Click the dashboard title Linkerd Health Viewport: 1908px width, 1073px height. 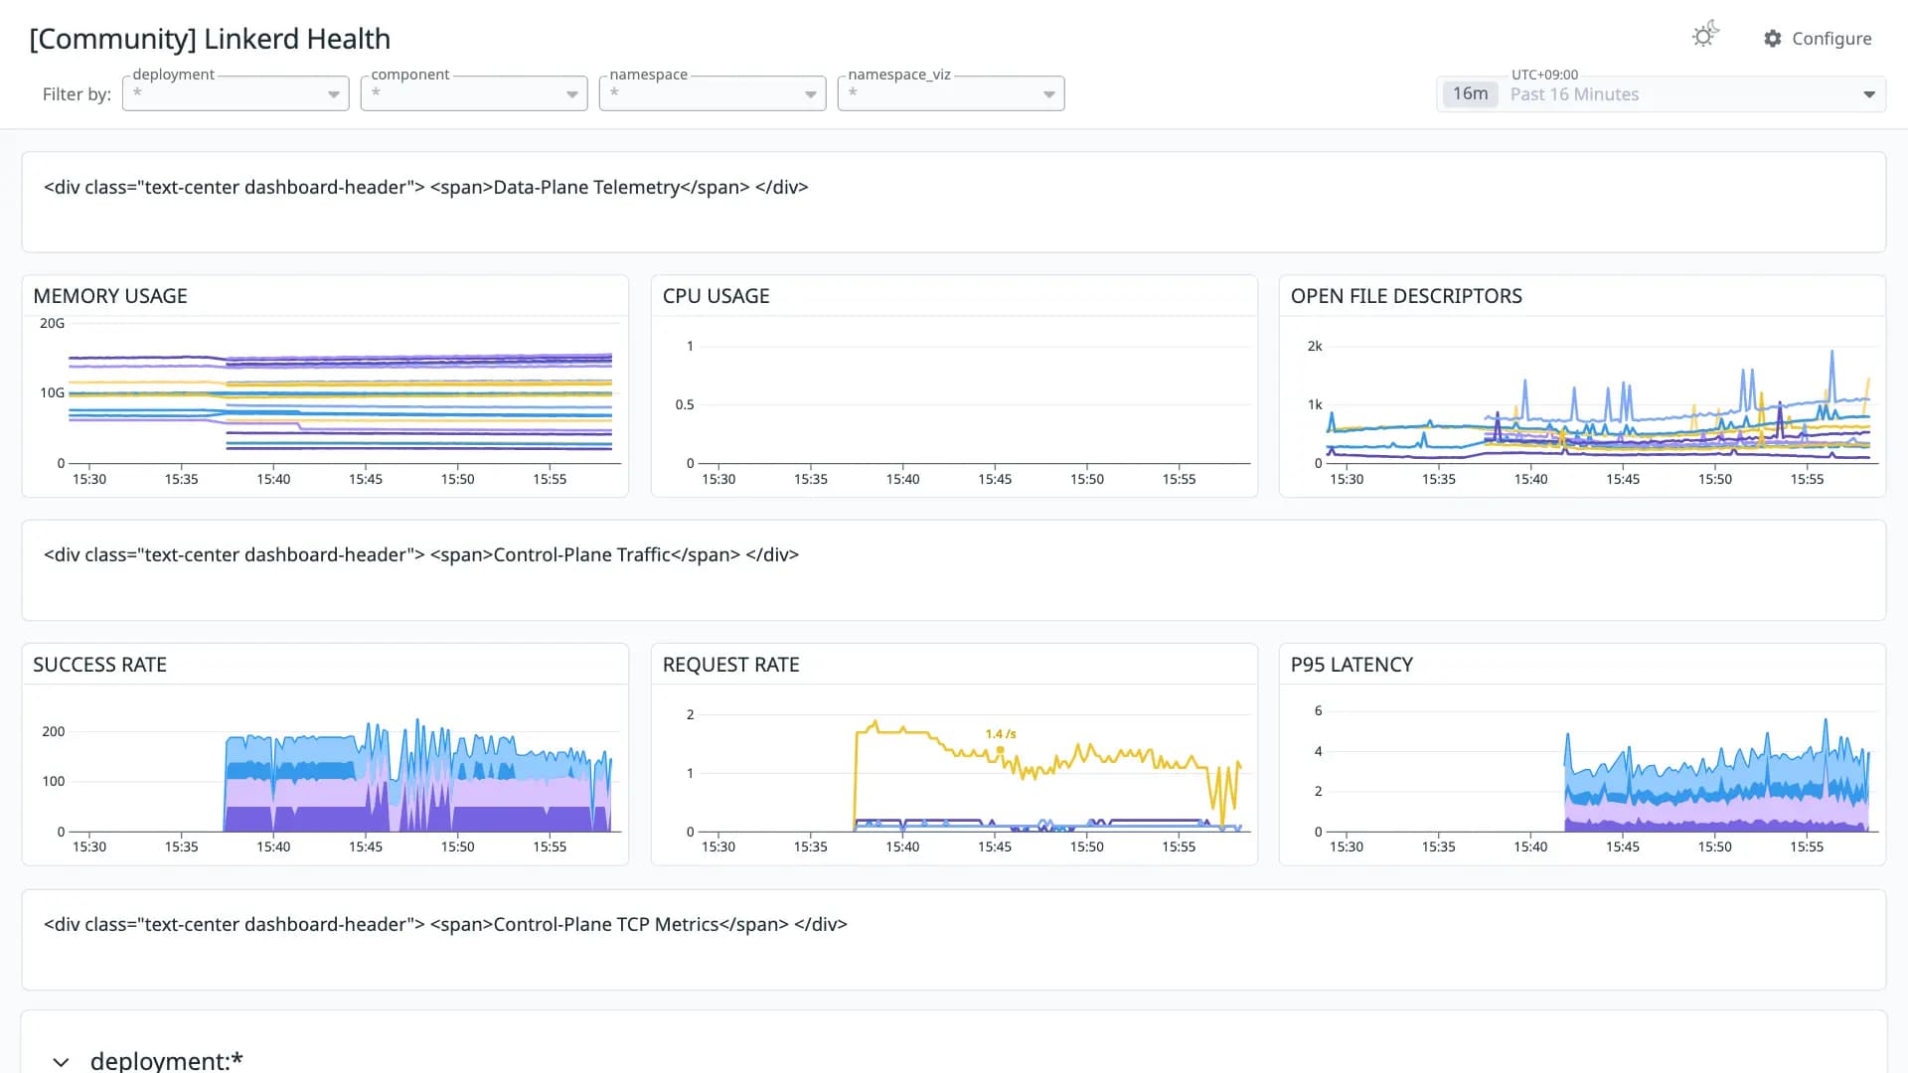click(210, 39)
